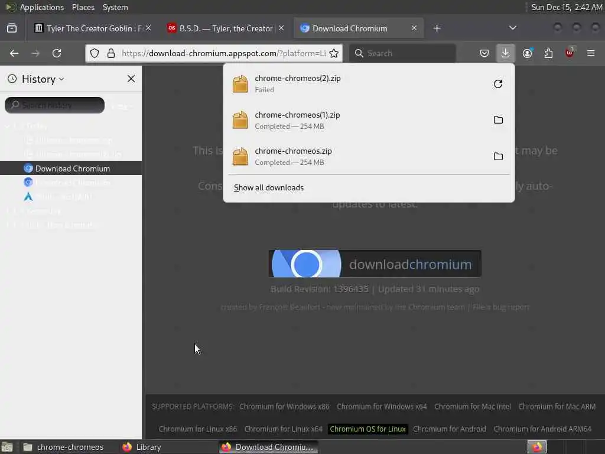The height and width of the screenshot is (454, 605).
Task: Close the Download Chromium tab
Action: pyautogui.click(x=414, y=28)
